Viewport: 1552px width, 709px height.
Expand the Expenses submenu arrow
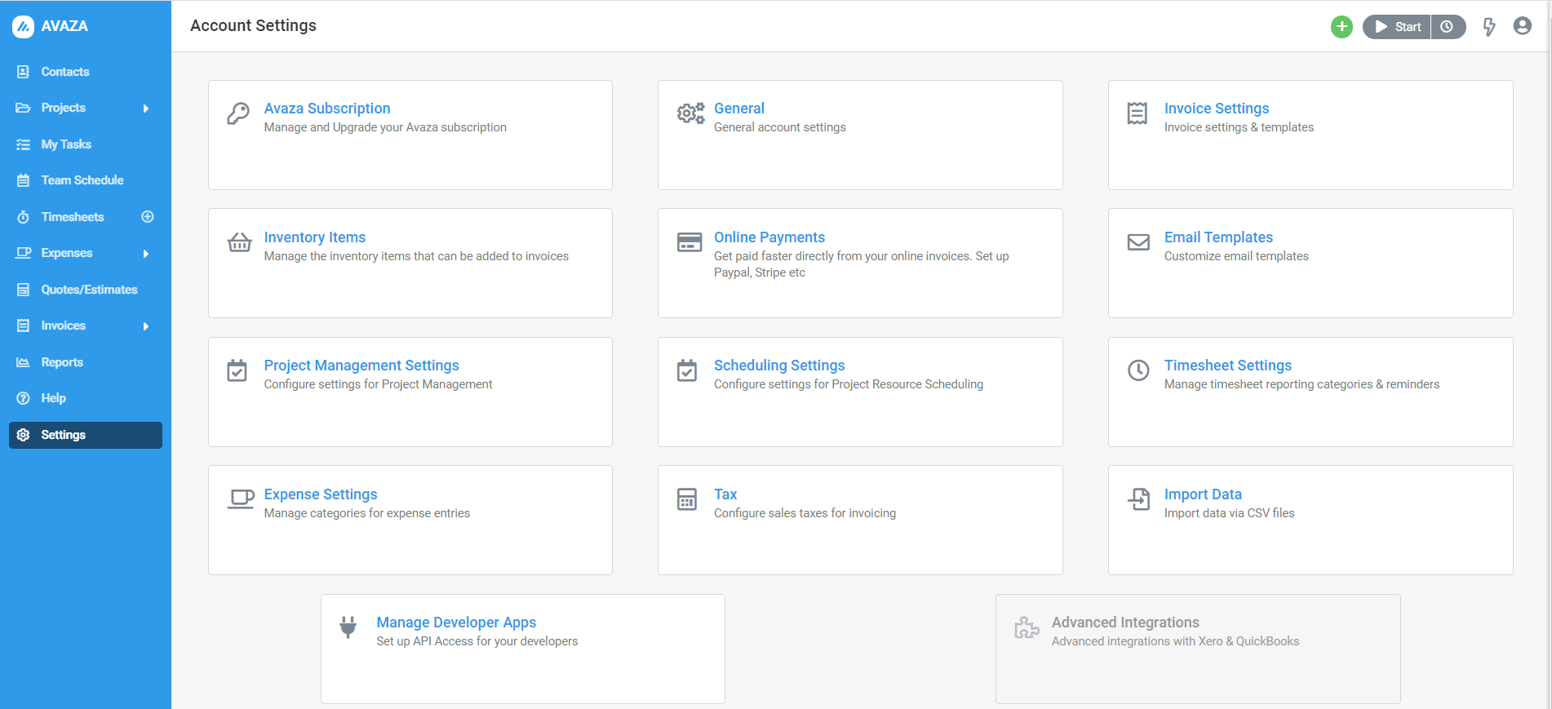[x=146, y=254]
